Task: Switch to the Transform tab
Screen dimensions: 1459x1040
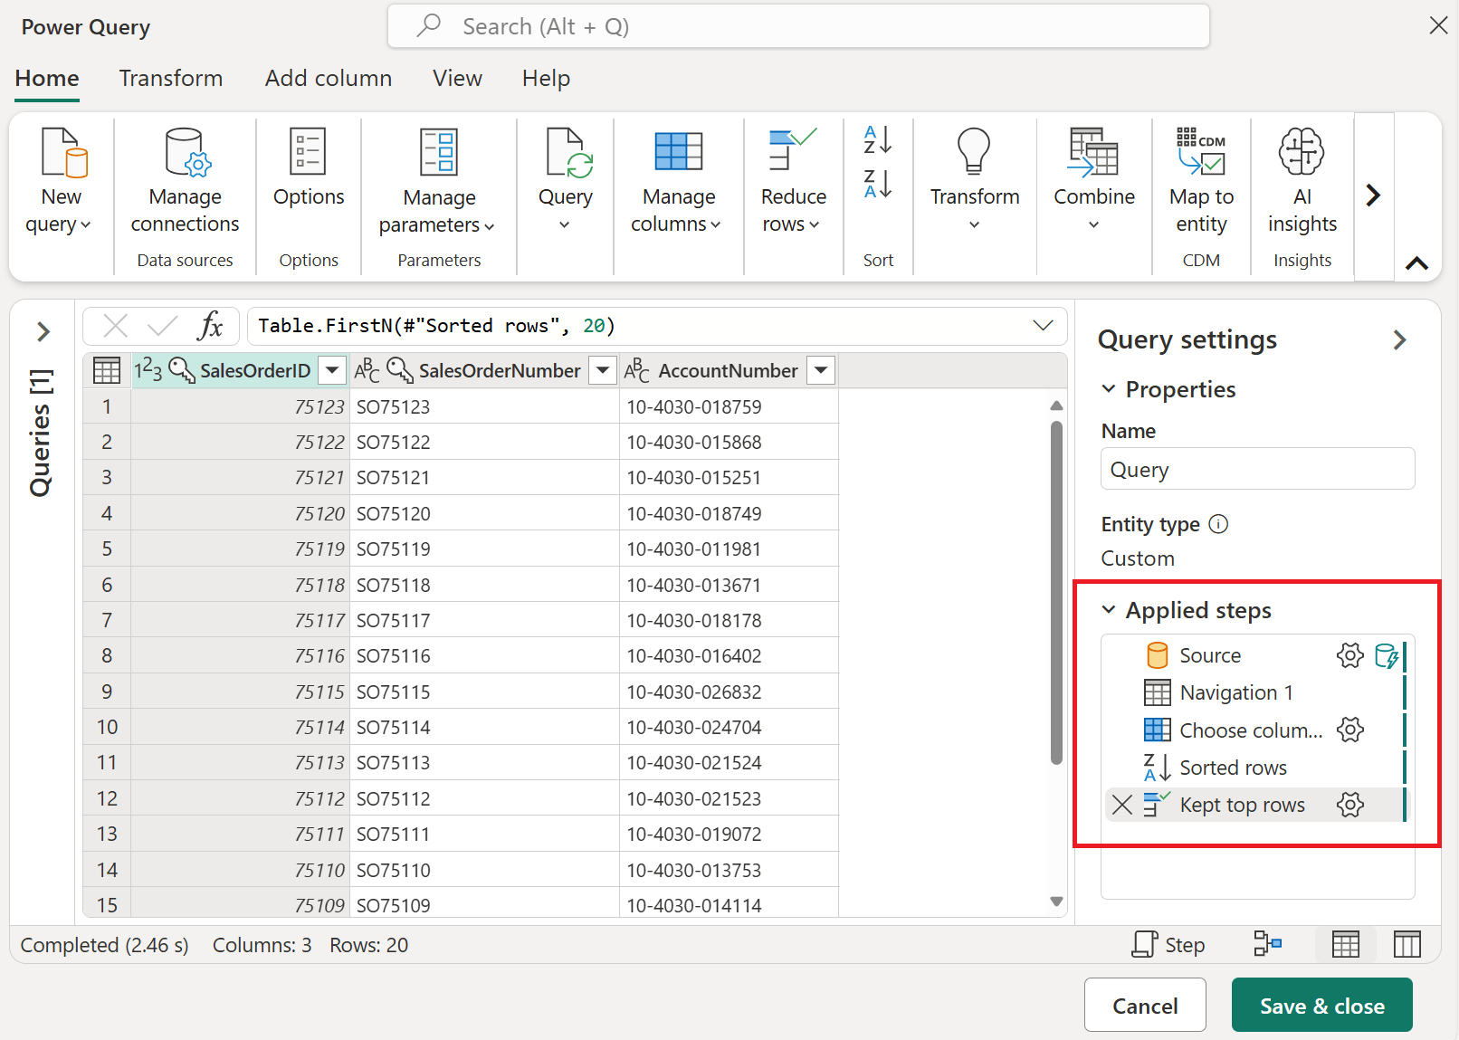Action: click(x=170, y=79)
